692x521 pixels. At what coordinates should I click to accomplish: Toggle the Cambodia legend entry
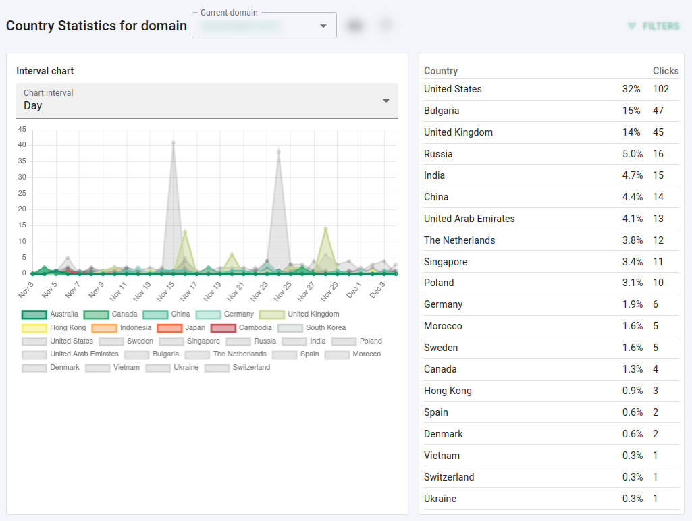[x=240, y=327]
